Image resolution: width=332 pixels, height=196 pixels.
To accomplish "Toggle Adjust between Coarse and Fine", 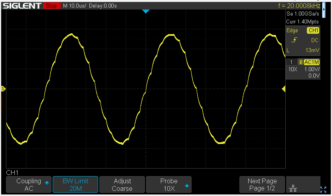I will pos(122,184).
